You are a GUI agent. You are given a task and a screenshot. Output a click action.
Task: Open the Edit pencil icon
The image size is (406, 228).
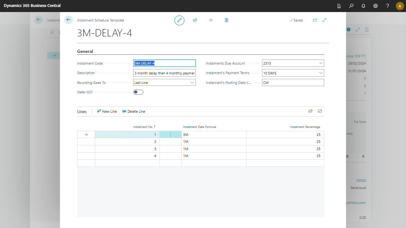[179, 20]
